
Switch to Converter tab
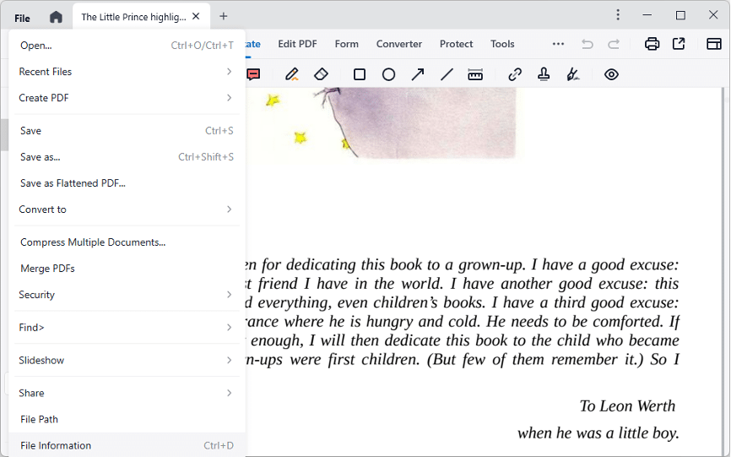point(399,44)
